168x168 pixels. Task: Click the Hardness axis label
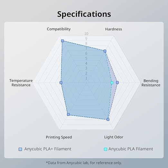tap(114, 29)
